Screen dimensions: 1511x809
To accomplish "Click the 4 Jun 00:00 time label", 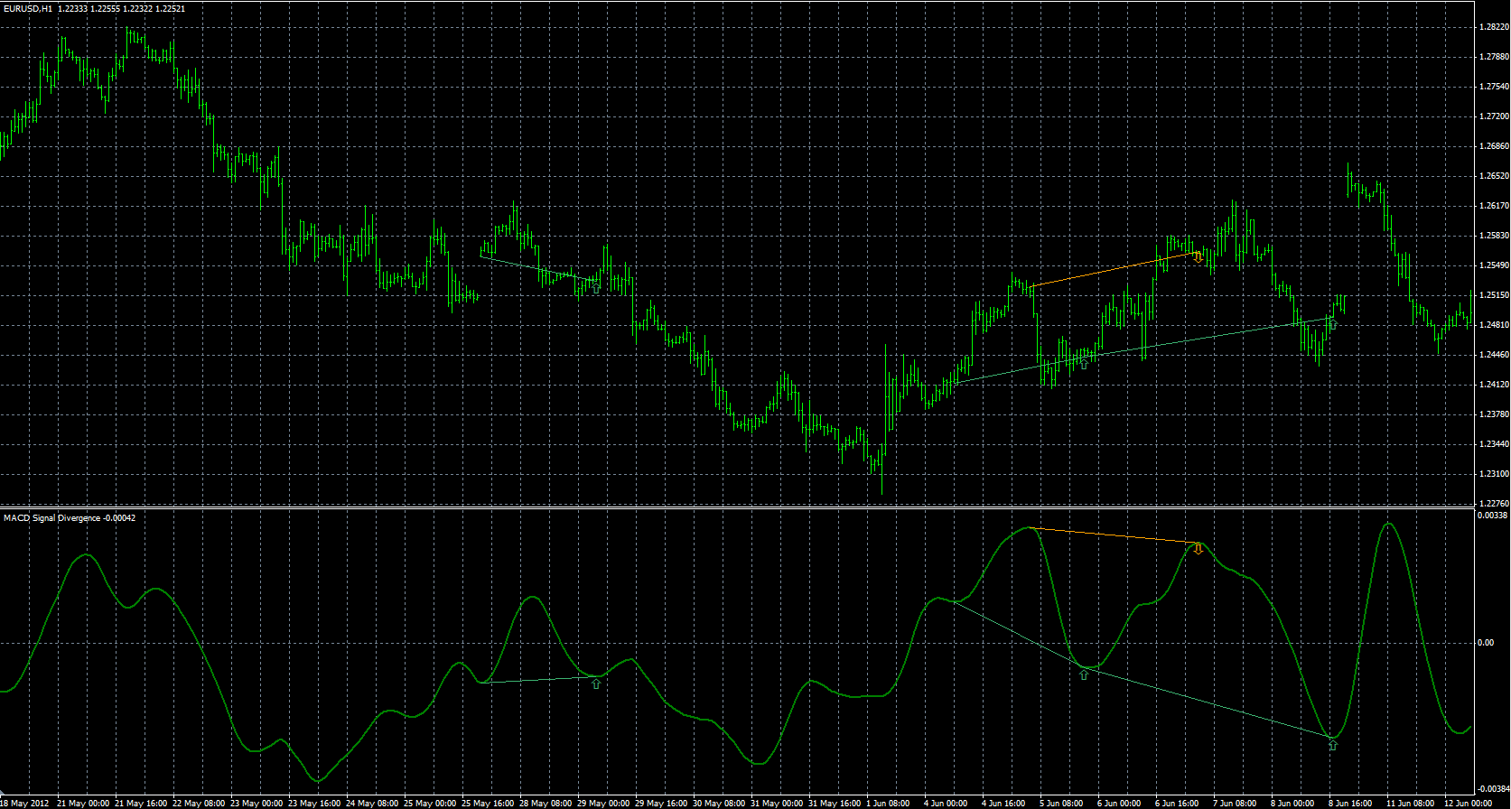I will point(946,803).
